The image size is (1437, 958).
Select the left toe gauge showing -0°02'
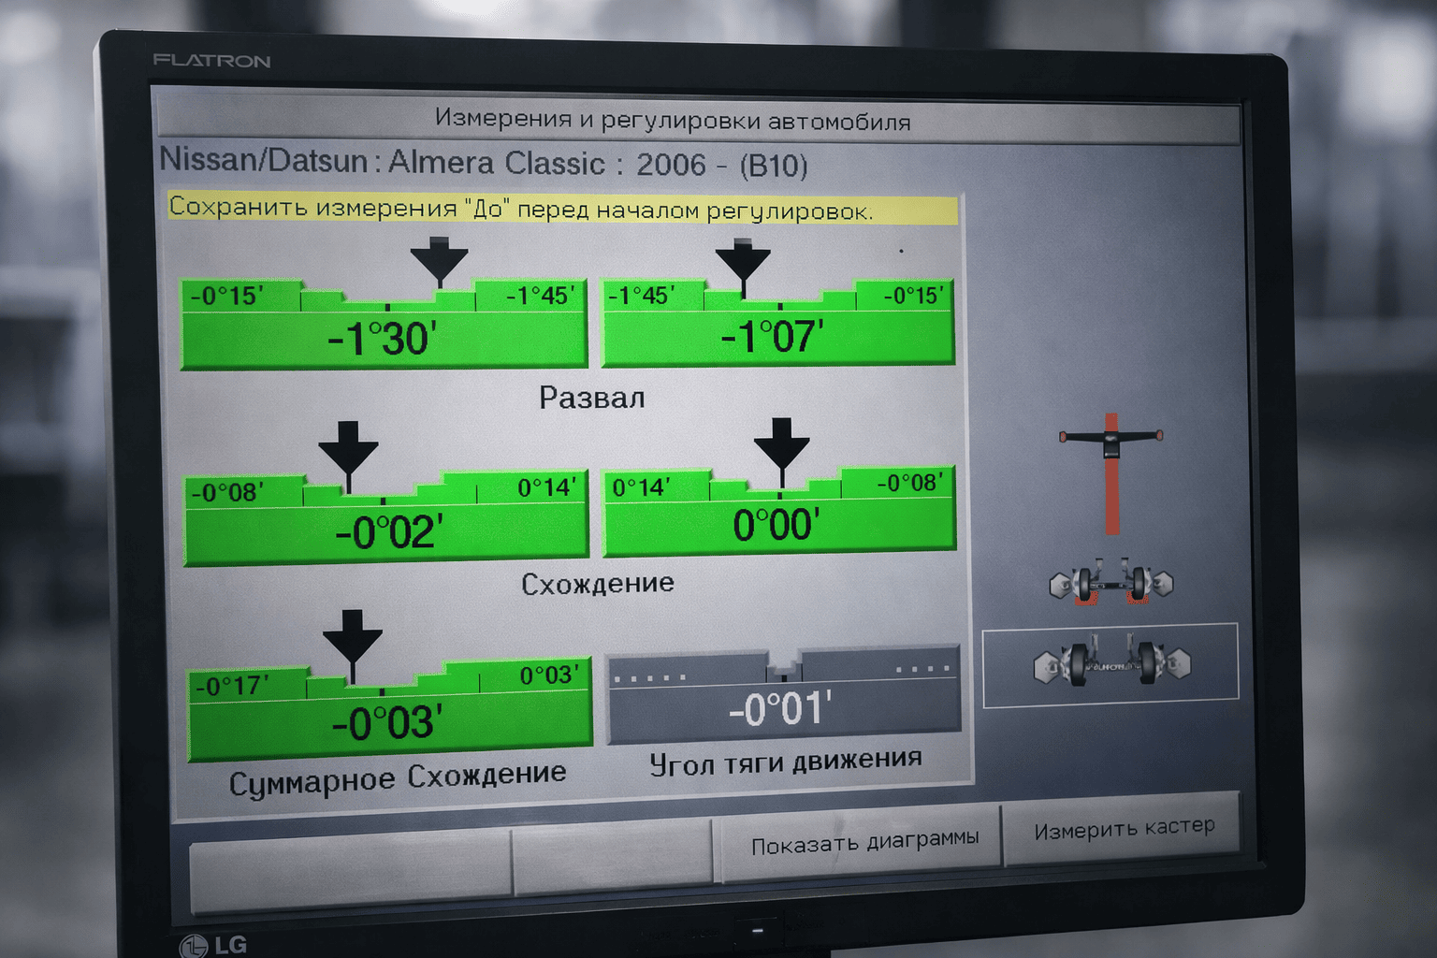(385, 518)
